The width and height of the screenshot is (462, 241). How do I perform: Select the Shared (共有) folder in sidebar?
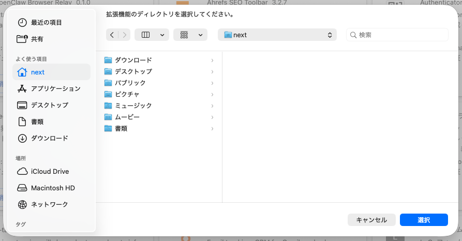37,39
